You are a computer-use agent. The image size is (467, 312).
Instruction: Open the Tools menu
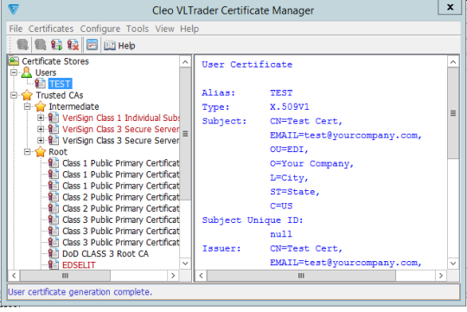138,29
